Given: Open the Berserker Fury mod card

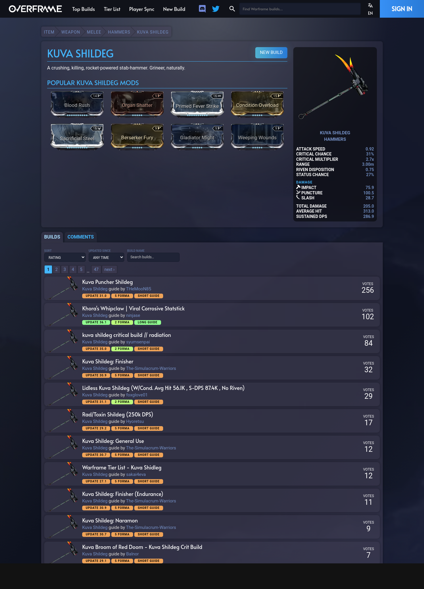Looking at the screenshot, I should (137, 136).
